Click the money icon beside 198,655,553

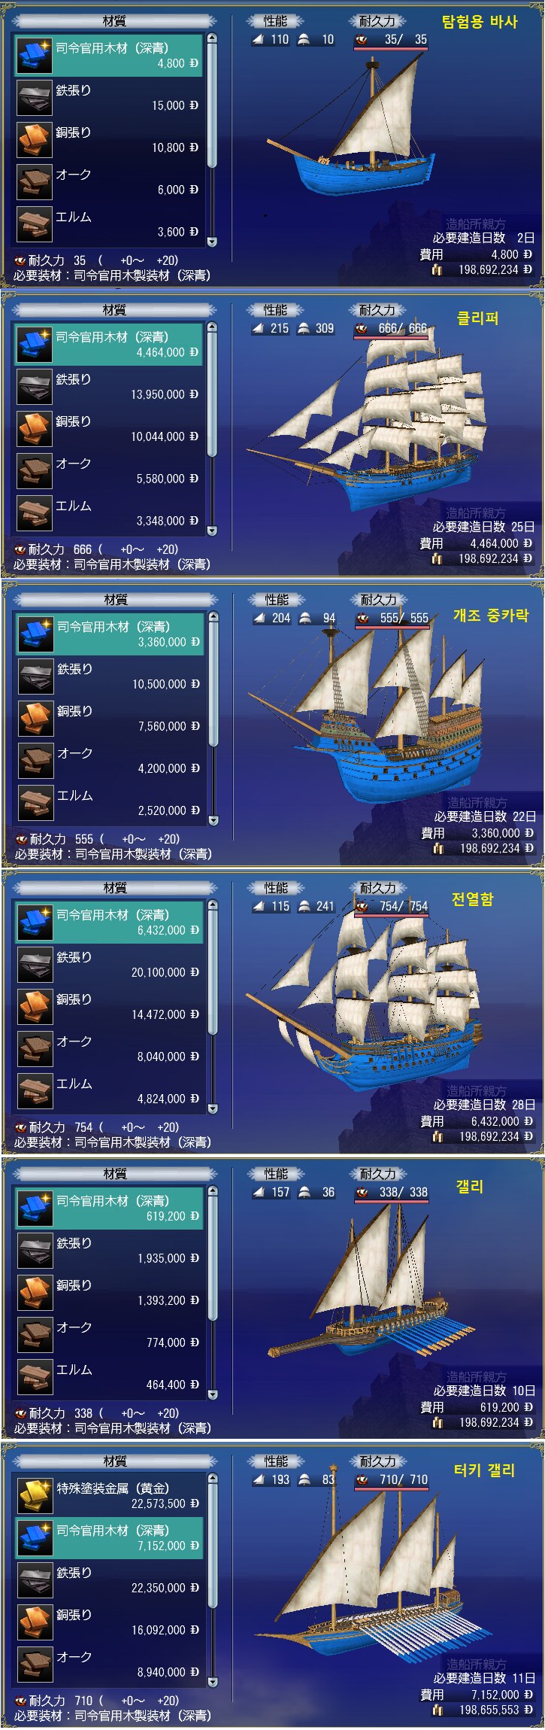(x=438, y=1710)
